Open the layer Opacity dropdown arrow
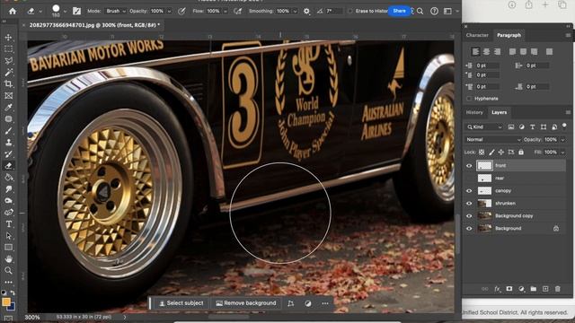 [x=562, y=140]
